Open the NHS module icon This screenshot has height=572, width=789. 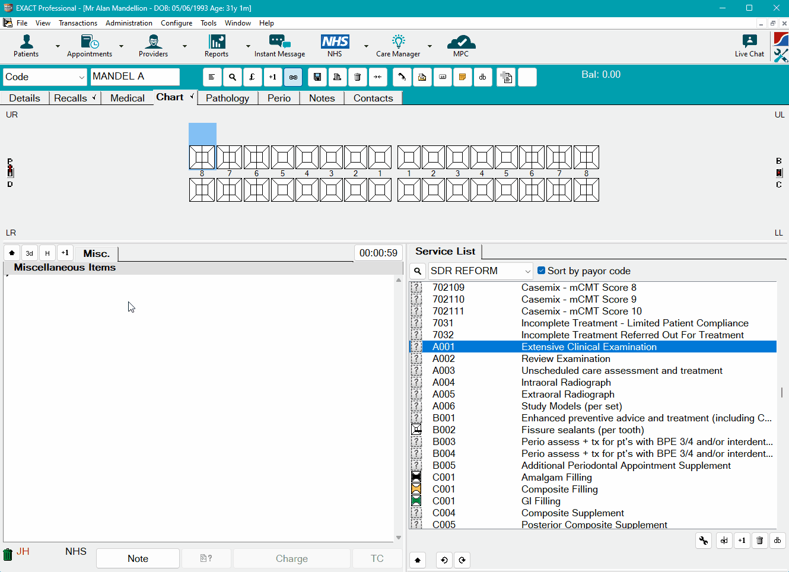tap(335, 42)
